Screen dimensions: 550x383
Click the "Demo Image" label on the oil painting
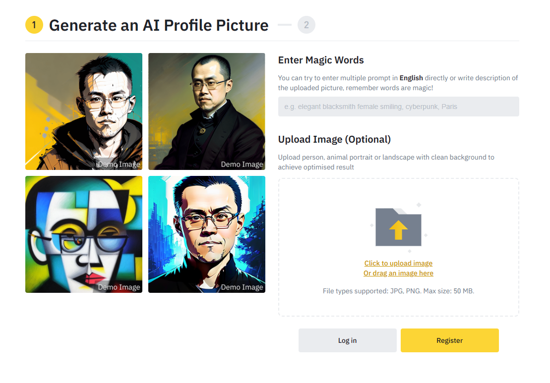[x=242, y=164]
